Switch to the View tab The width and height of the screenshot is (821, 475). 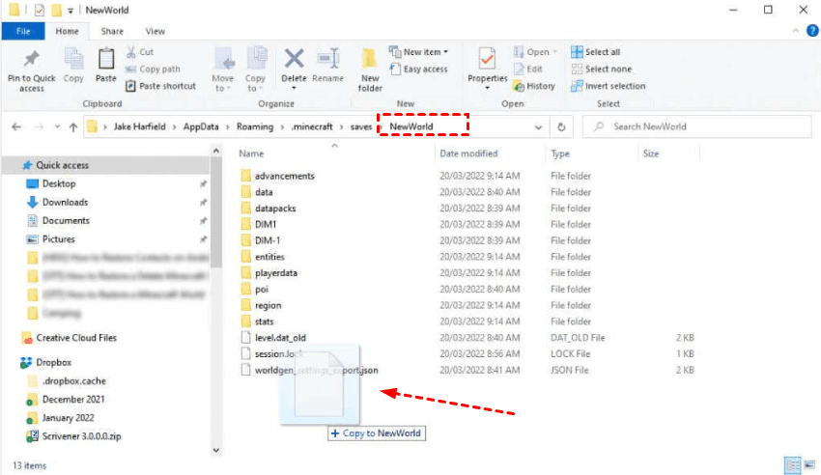pos(155,32)
